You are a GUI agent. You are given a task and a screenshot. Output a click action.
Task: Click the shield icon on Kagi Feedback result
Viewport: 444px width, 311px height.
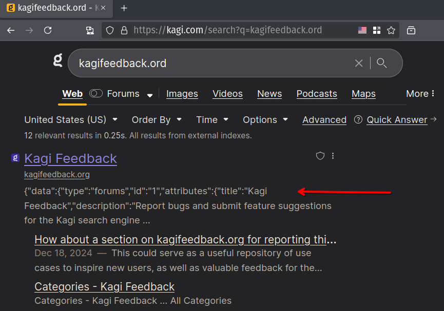pyautogui.click(x=320, y=156)
